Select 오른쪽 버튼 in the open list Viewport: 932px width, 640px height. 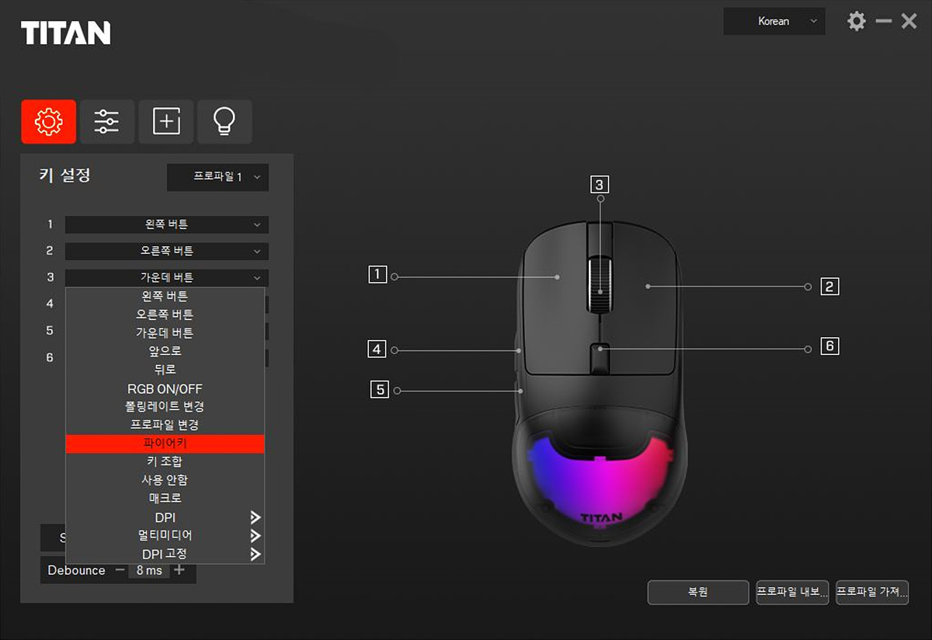(x=165, y=315)
